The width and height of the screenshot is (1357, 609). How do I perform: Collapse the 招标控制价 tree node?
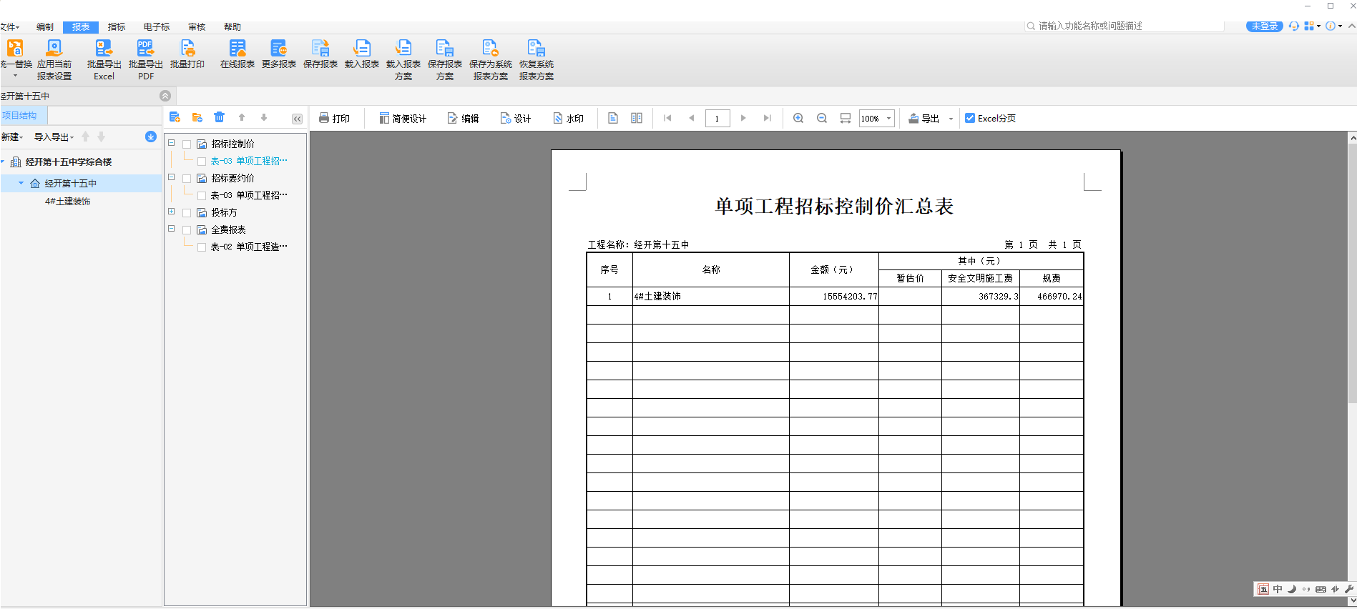pos(172,143)
